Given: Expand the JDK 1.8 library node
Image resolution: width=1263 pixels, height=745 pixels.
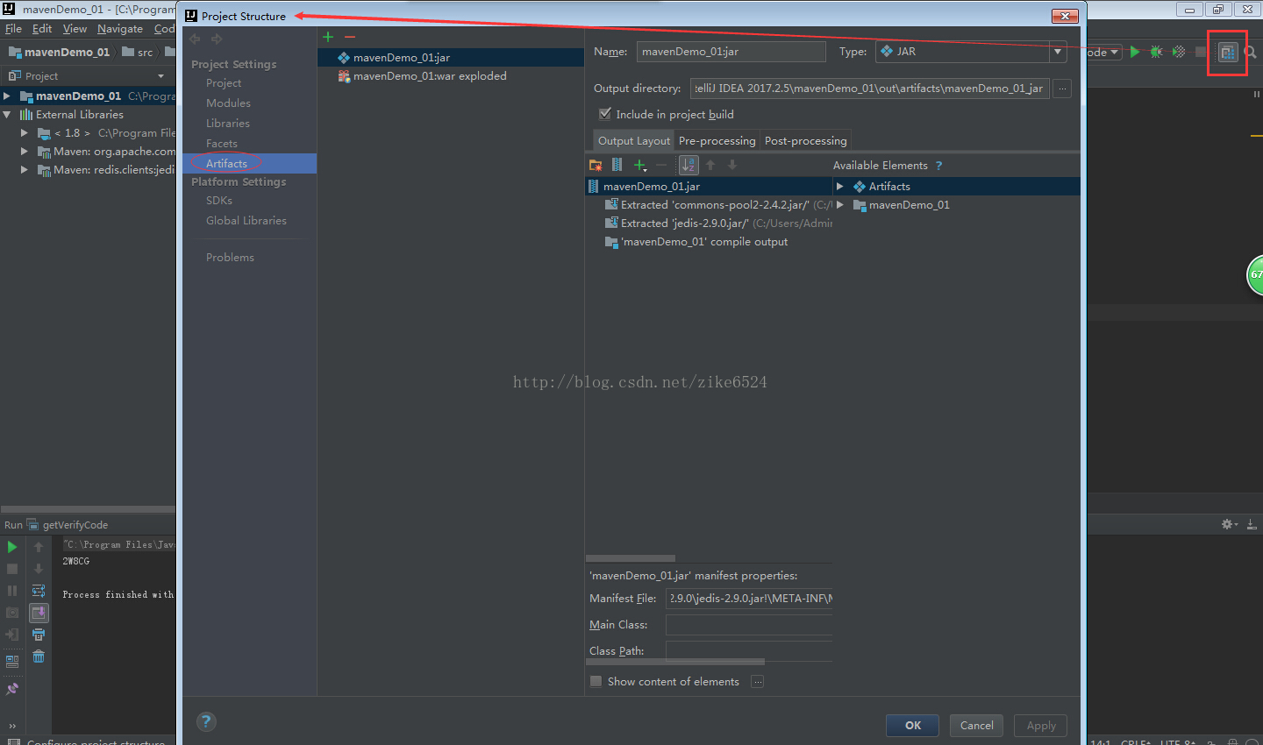Looking at the screenshot, I should coord(25,132).
